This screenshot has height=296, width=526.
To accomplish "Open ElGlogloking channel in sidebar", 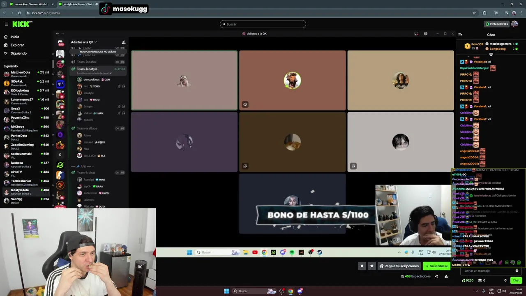I will click(26, 92).
